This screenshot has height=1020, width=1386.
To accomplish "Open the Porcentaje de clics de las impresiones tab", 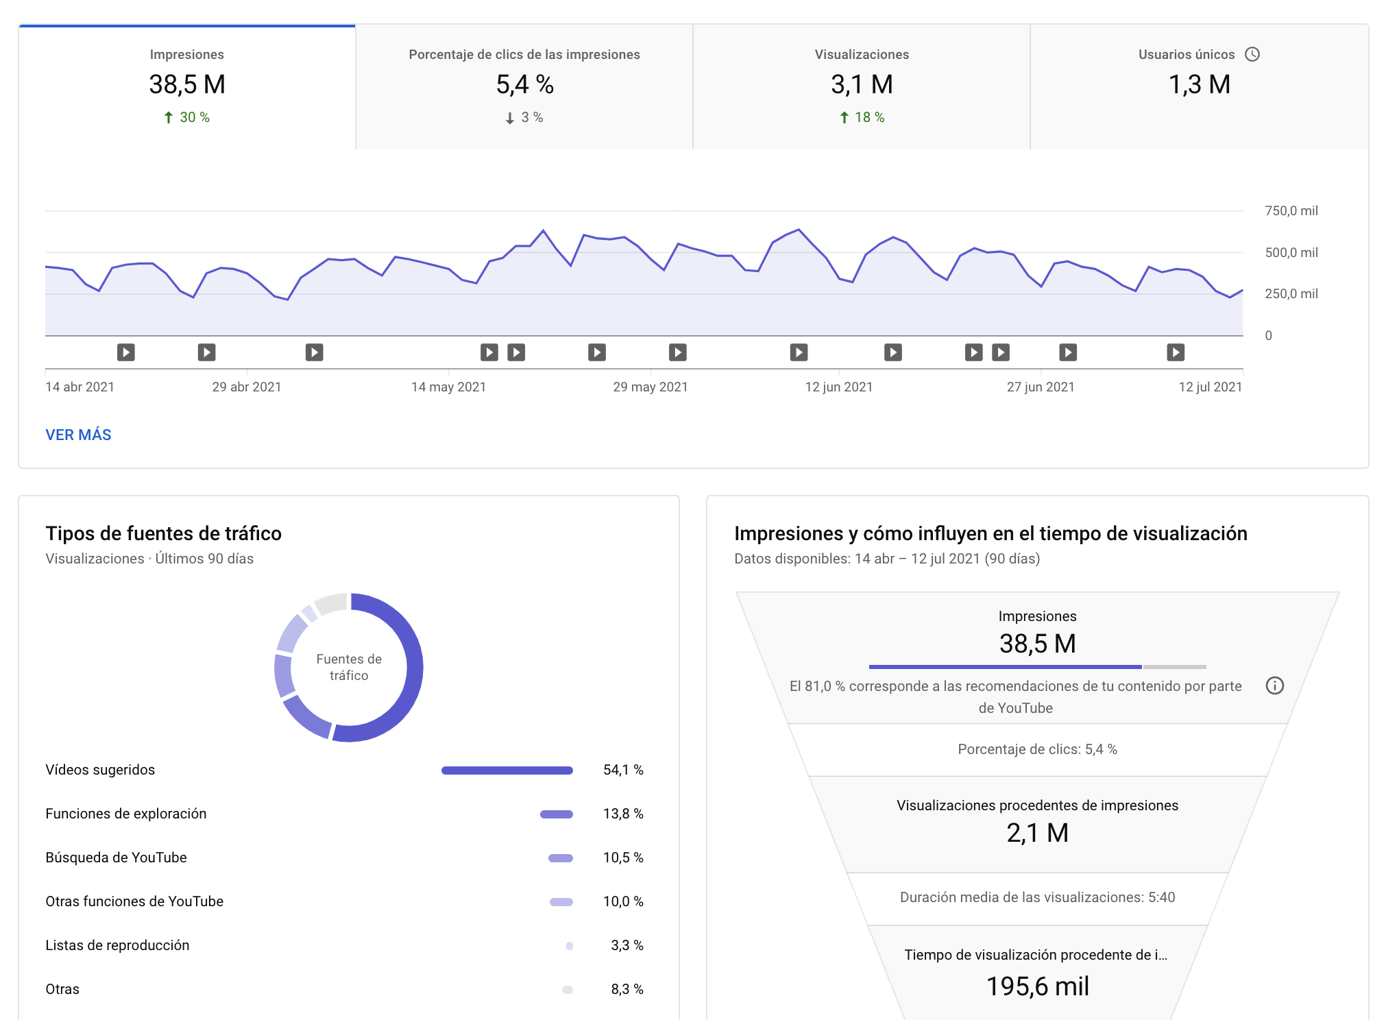I will tap(524, 87).
